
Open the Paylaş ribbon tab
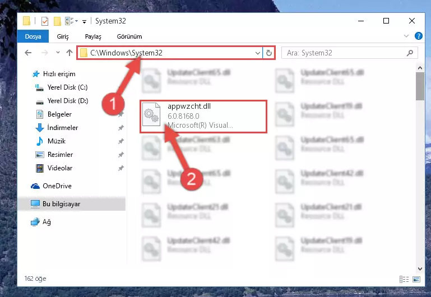pos(93,36)
